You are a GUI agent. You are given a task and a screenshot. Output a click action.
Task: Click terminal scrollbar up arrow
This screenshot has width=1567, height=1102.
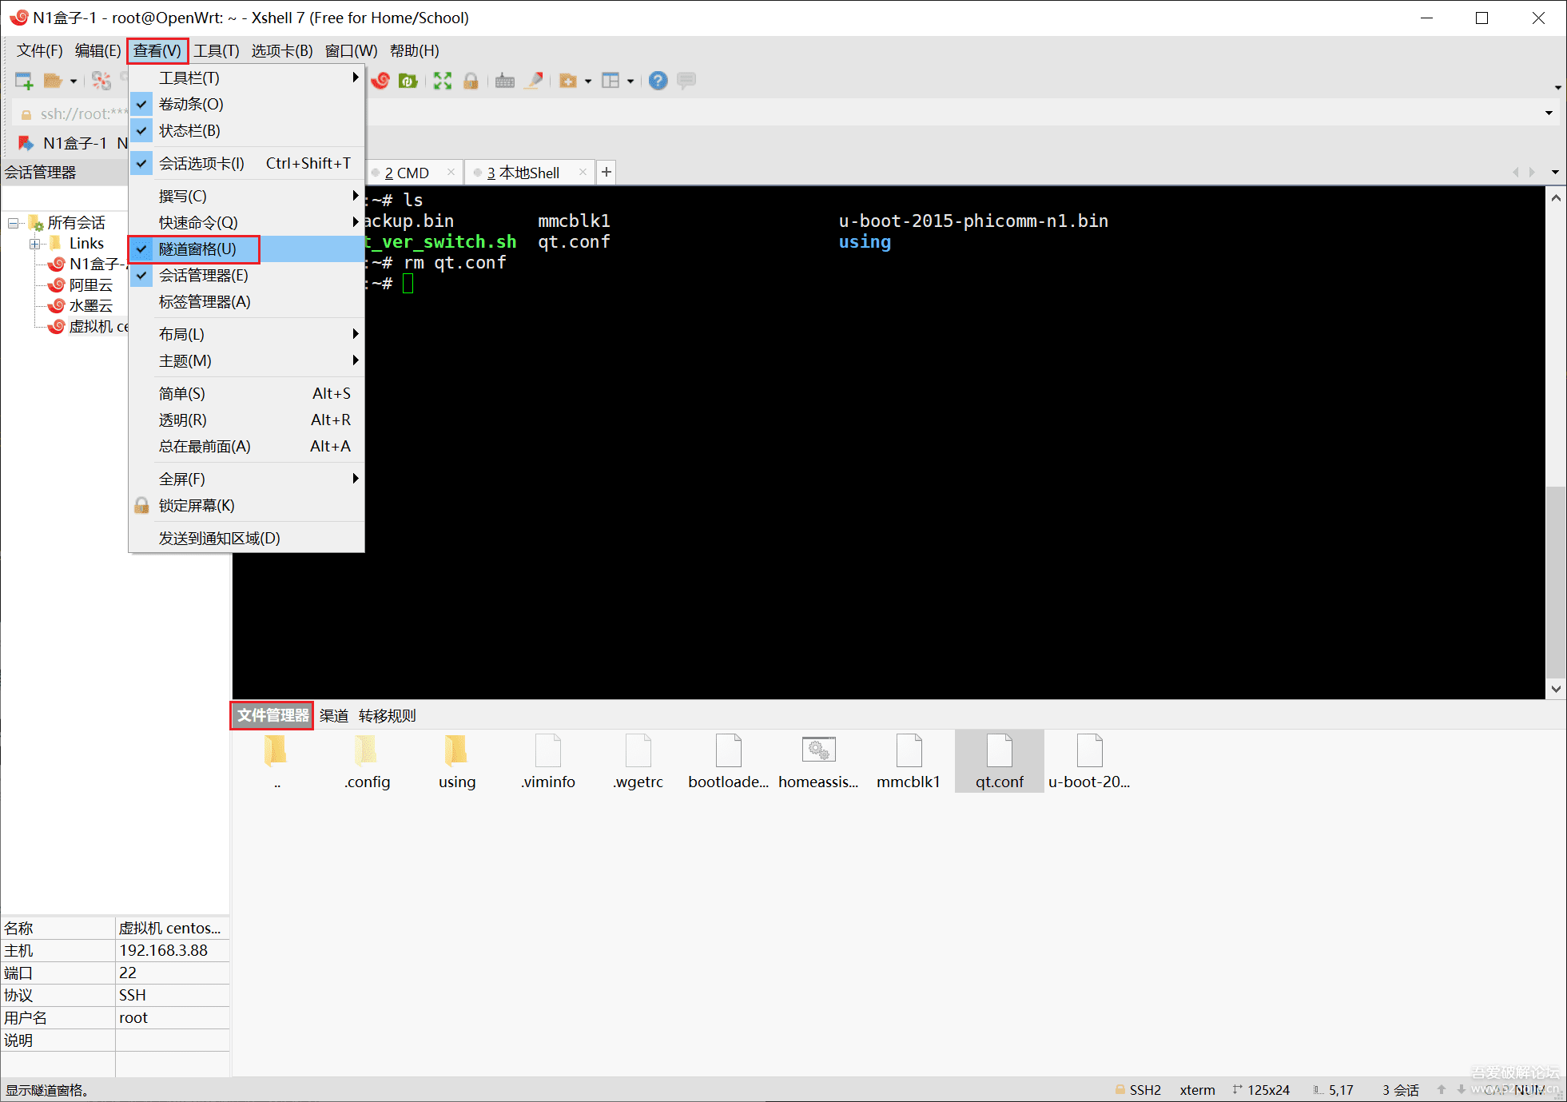pyautogui.click(x=1556, y=197)
